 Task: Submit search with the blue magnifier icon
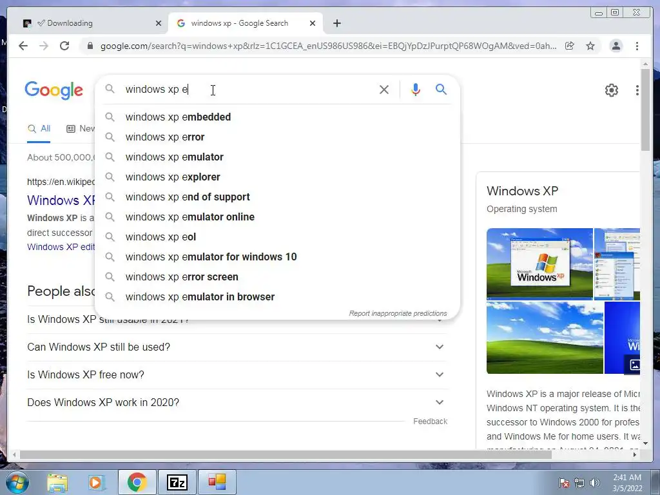pos(441,89)
